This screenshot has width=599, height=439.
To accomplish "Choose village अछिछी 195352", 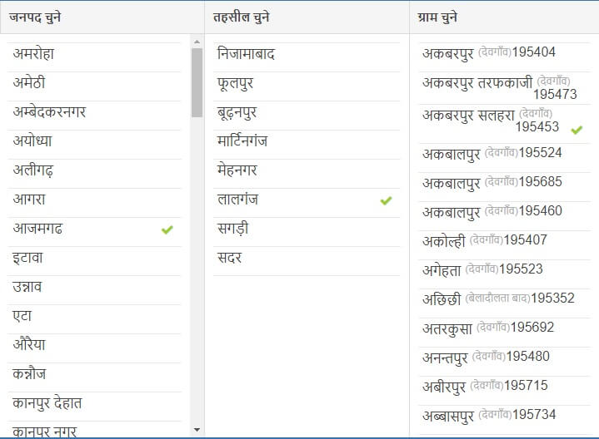I will (x=504, y=303).
